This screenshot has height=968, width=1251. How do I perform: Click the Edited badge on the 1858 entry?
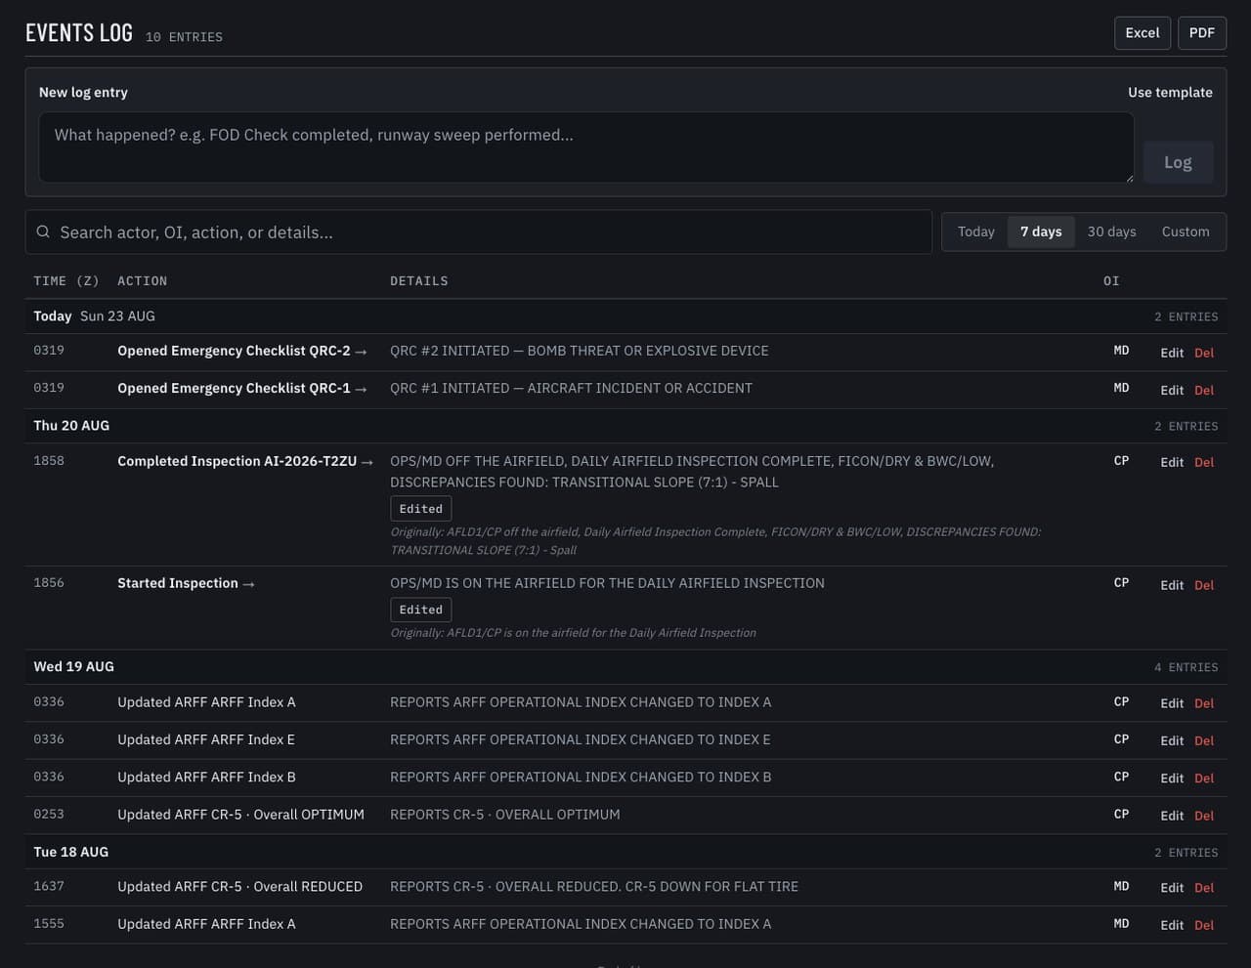(420, 509)
